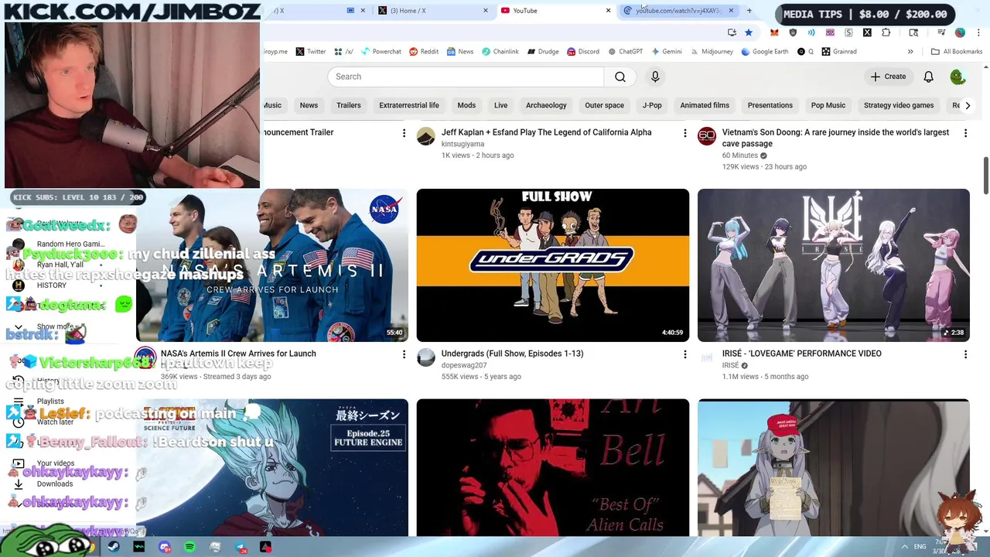Open Vietnam's Son Doong video title
Viewport: 990px width, 557px height.
point(835,138)
